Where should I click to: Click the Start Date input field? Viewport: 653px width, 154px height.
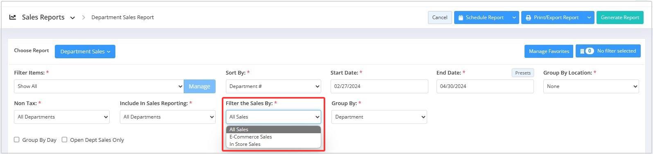pos(379,86)
